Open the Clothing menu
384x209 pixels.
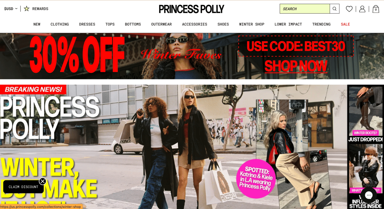[60, 24]
